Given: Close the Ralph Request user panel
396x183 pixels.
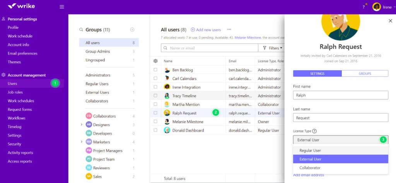Looking at the screenshot, I should pos(390,21).
